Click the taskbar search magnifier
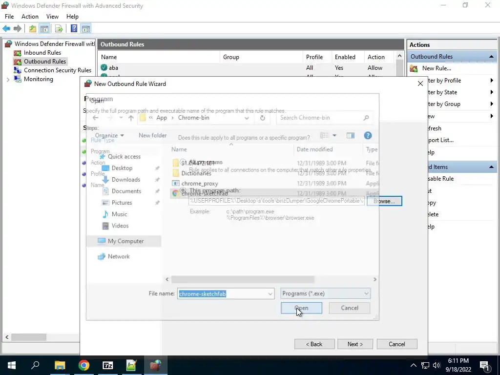The width and height of the screenshot is (500, 375). pyautogui.click(x=35, y=365)
